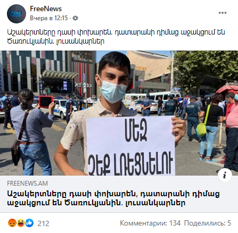238x233 pixels.
Task: Expand the Комментарии: 134 comments
Action: pos(150,223)
